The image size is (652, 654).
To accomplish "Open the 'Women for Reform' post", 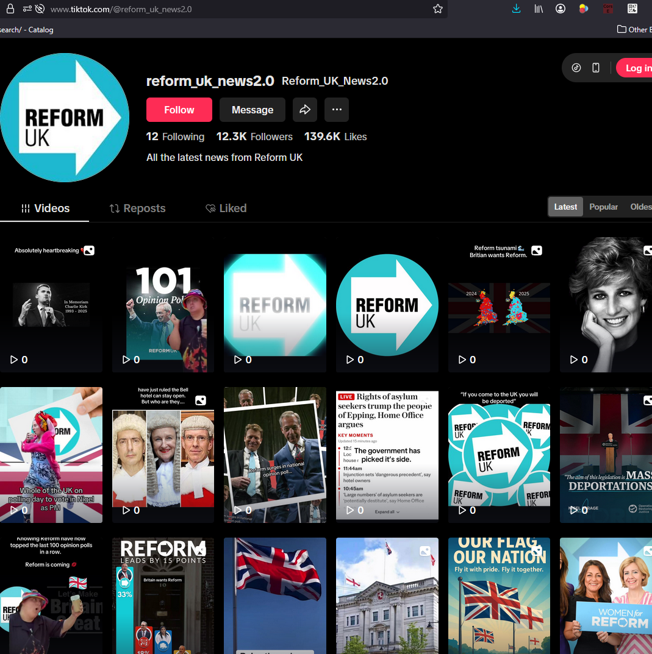I will tap(606, 595).
